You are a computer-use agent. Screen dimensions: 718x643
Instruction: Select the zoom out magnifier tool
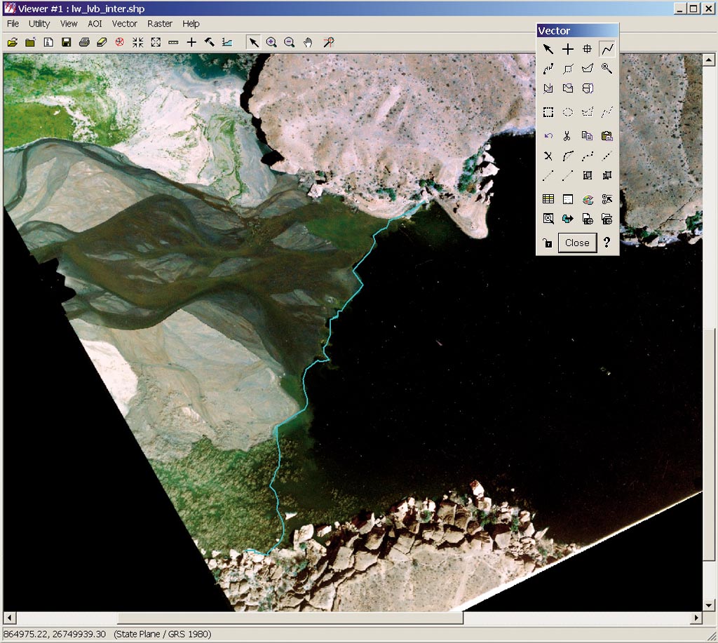point(290,43)
